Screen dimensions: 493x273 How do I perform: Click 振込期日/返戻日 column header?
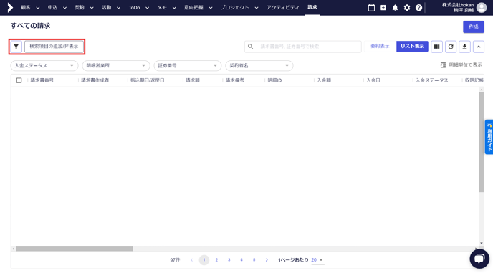(148, 80)
